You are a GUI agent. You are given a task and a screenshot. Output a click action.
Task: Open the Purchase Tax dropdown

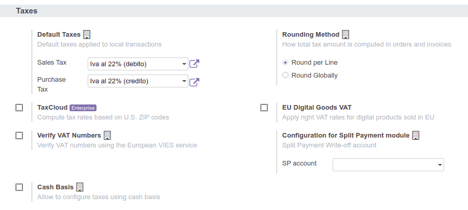tap(137, 81)
